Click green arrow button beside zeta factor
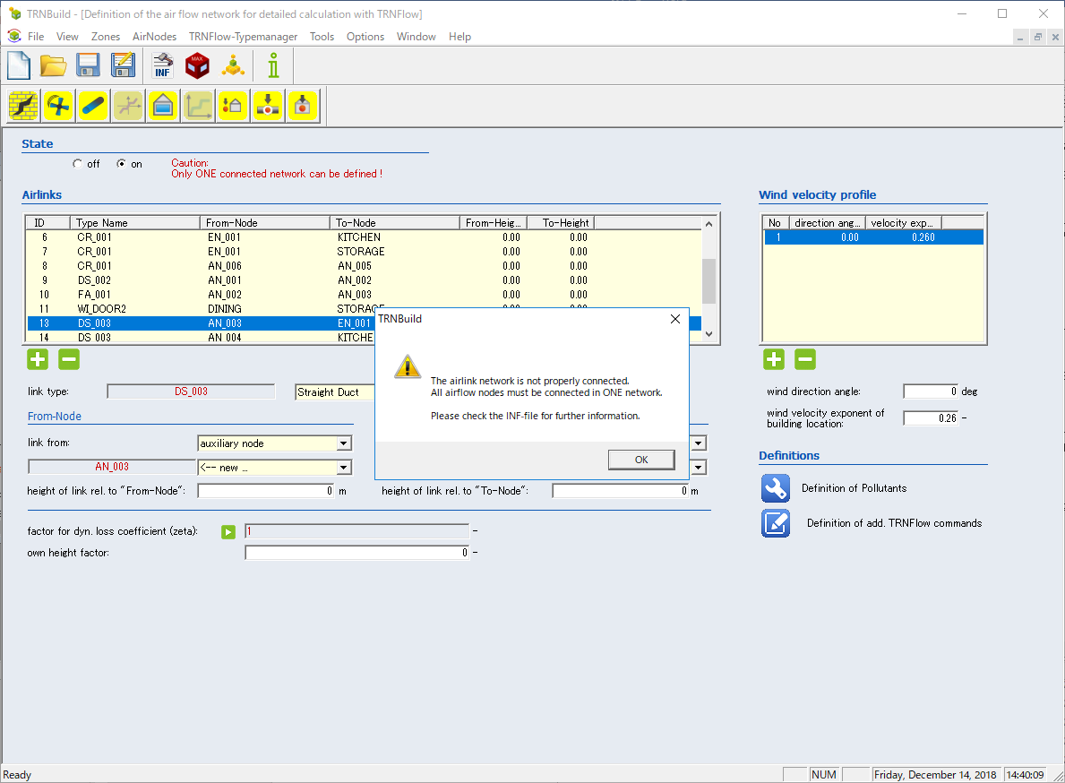The height and width of the screenshot is (783, 1065). coord(228,532)
